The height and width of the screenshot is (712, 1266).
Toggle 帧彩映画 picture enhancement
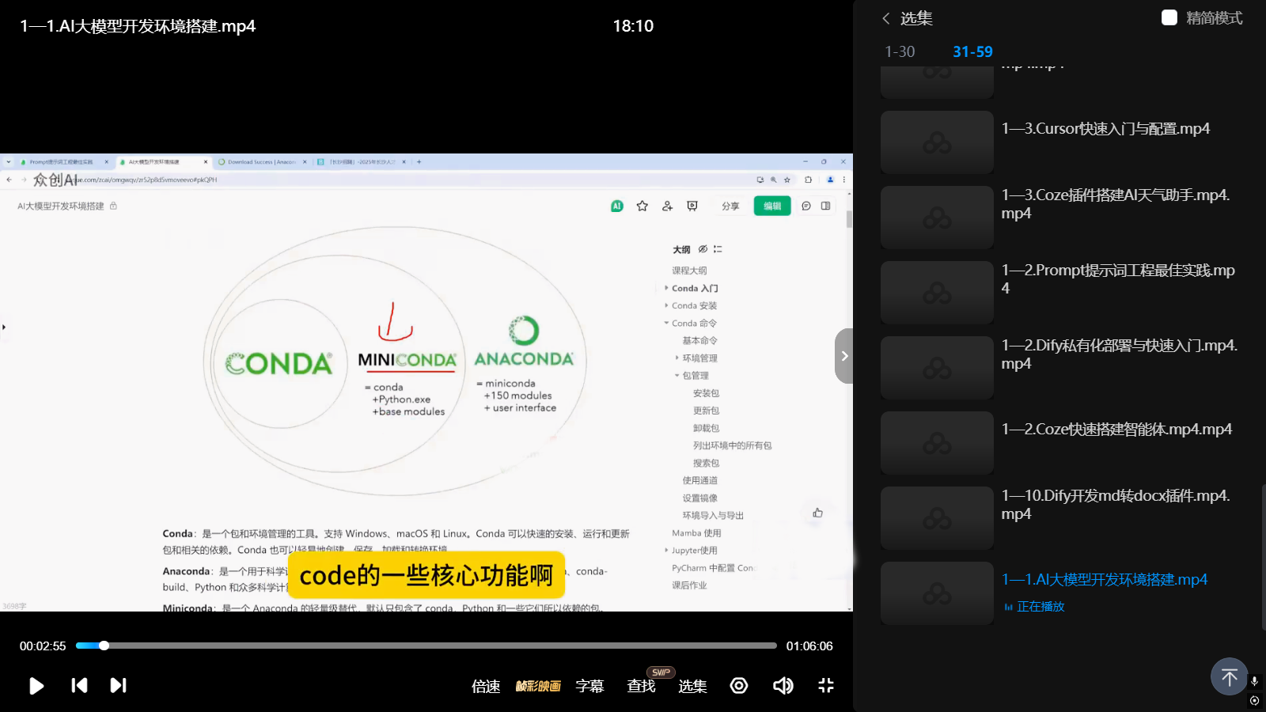pos(538,687)
